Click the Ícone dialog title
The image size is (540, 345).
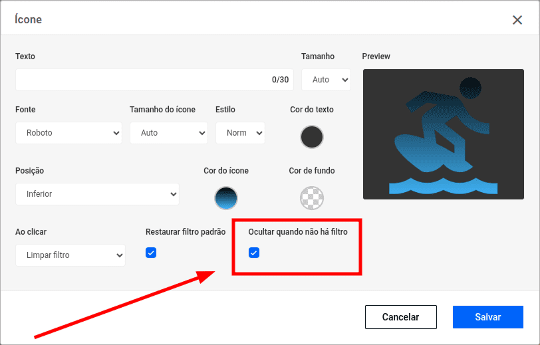[x=29, y=20]
